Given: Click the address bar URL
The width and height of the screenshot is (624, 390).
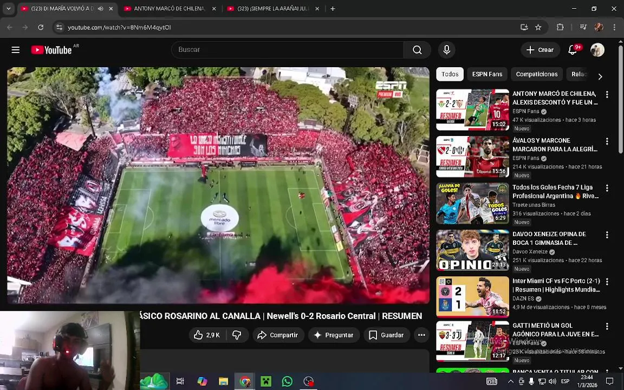Looking at the screenshot, I should [x=119, y=28].
